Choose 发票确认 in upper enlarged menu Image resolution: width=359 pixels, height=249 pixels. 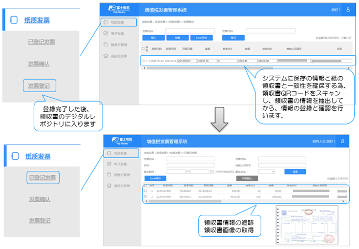(39, 64)
